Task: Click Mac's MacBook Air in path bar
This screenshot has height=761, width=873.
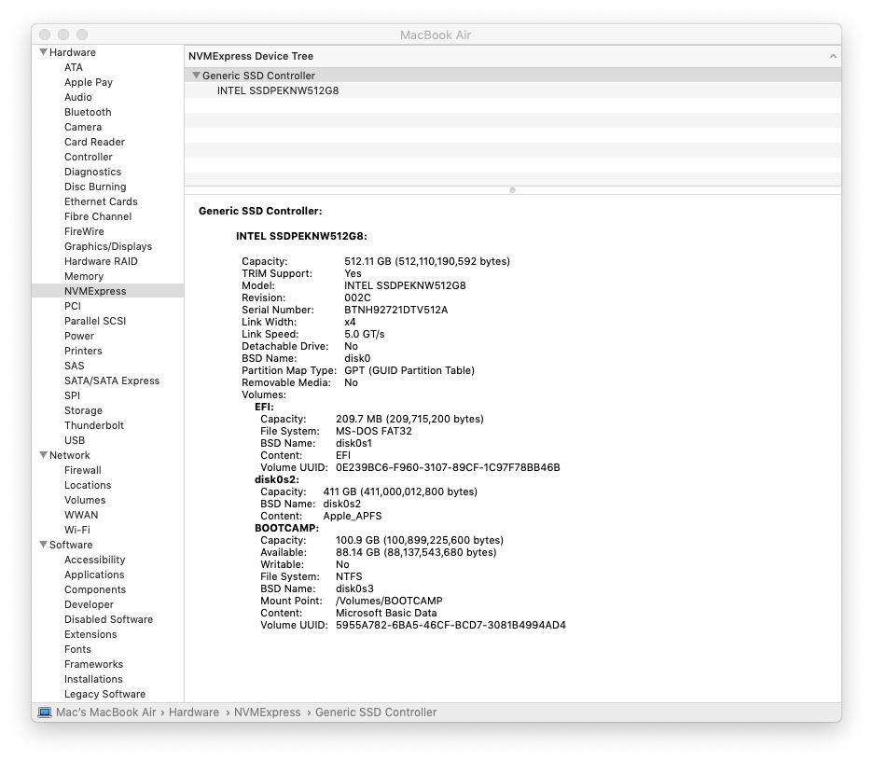Action: (105, 712)
